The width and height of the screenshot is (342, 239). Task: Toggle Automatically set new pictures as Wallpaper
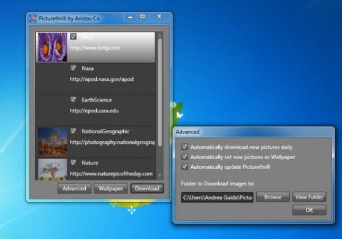coord(184,157)
